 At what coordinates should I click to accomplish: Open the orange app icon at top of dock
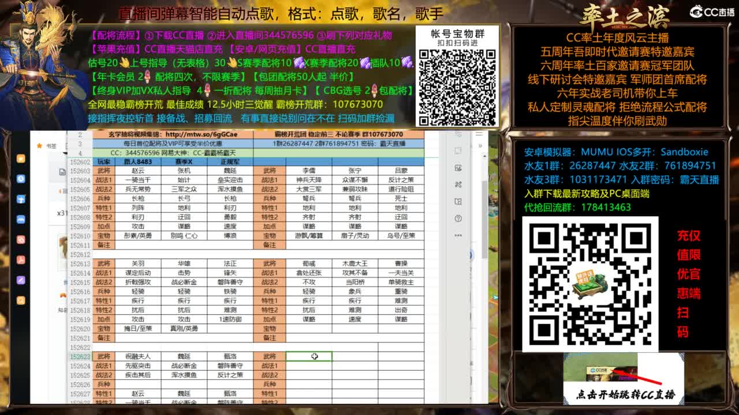[22, 158]
